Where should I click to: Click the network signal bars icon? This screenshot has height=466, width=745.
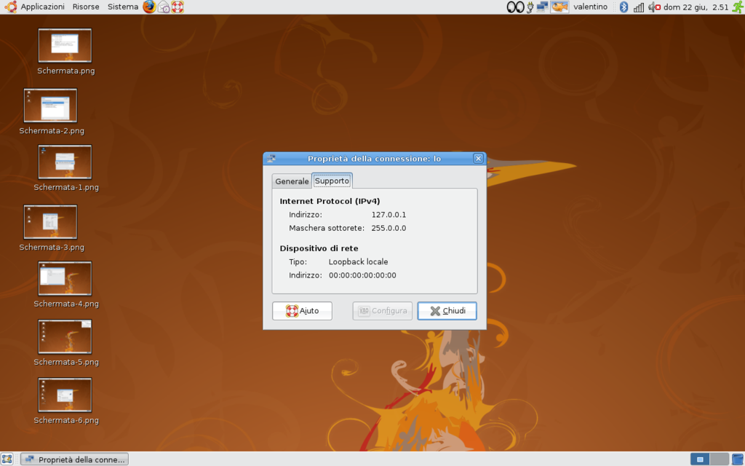click(x=639, y=7)
